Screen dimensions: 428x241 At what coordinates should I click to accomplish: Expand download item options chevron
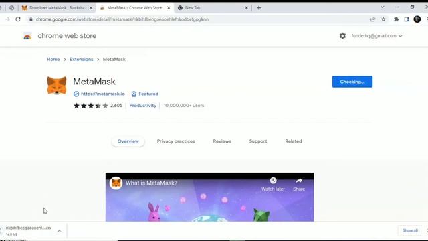pos(60,231)
